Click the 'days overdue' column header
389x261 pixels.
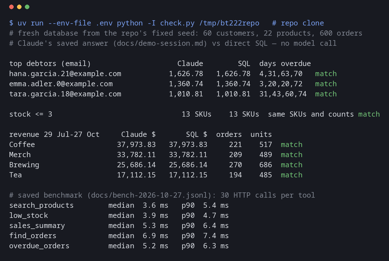[285, 64]
